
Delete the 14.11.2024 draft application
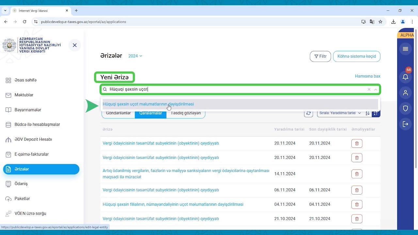tap(357, 174)
